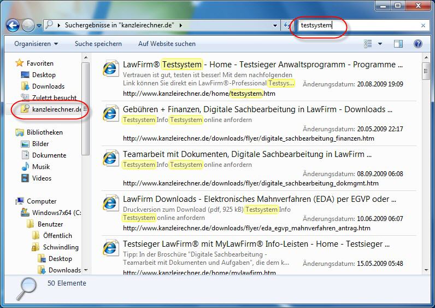Click the change view icon in toolbar

point(368,44)
